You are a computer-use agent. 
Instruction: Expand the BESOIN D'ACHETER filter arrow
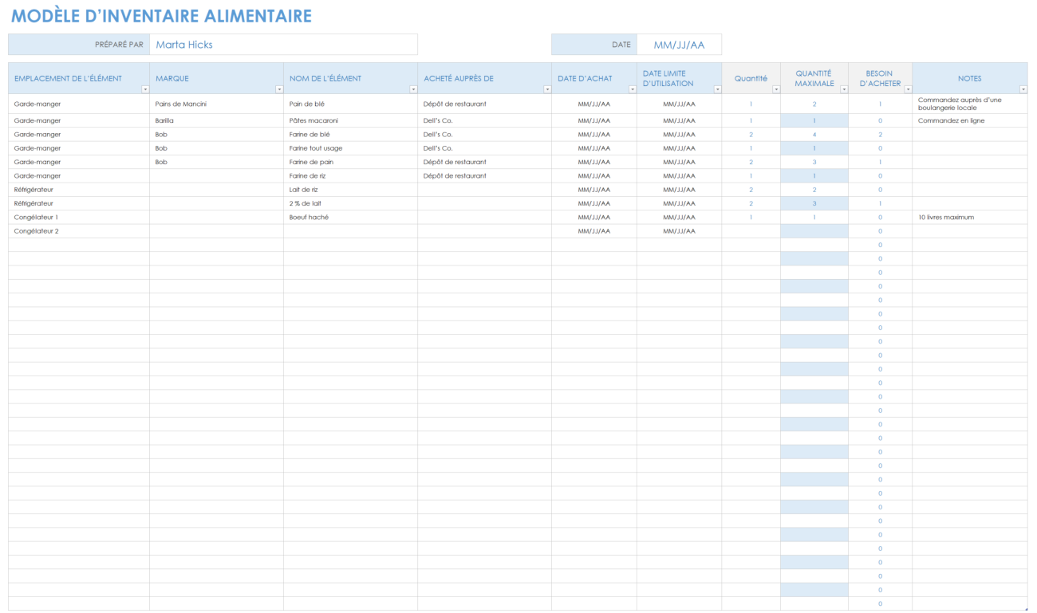(907, 89)
